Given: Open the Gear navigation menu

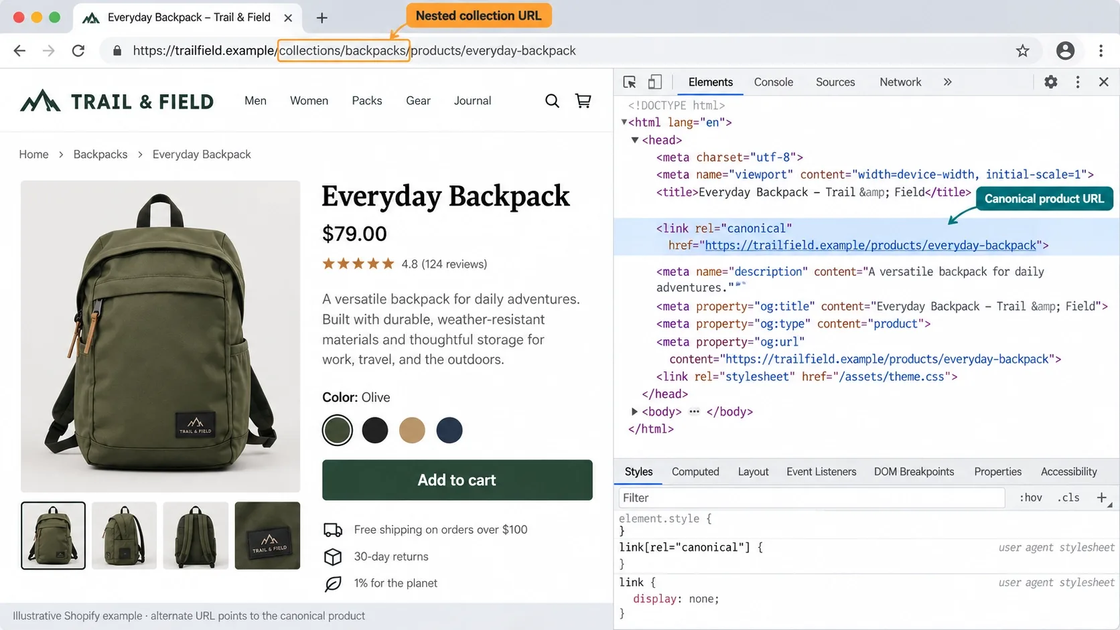Looking at the screenshot, I should tap(418, 100).
